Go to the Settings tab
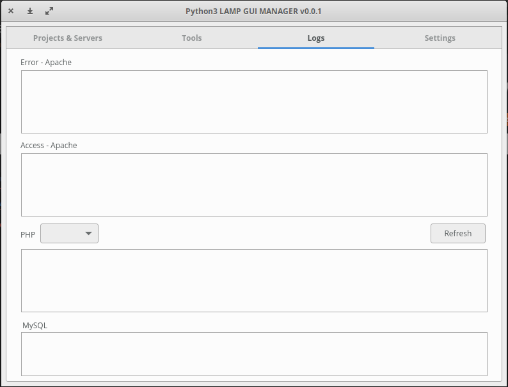The image size is (508, 387). (x=440, y=38)
